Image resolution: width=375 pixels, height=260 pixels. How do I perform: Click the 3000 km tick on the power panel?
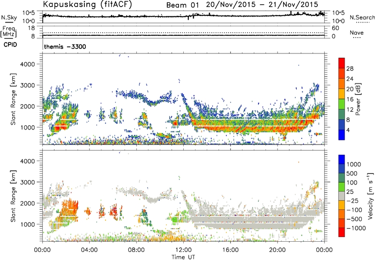click(28, 85)
